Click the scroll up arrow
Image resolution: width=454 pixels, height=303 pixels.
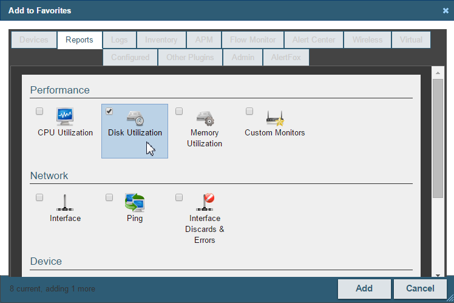438,72
